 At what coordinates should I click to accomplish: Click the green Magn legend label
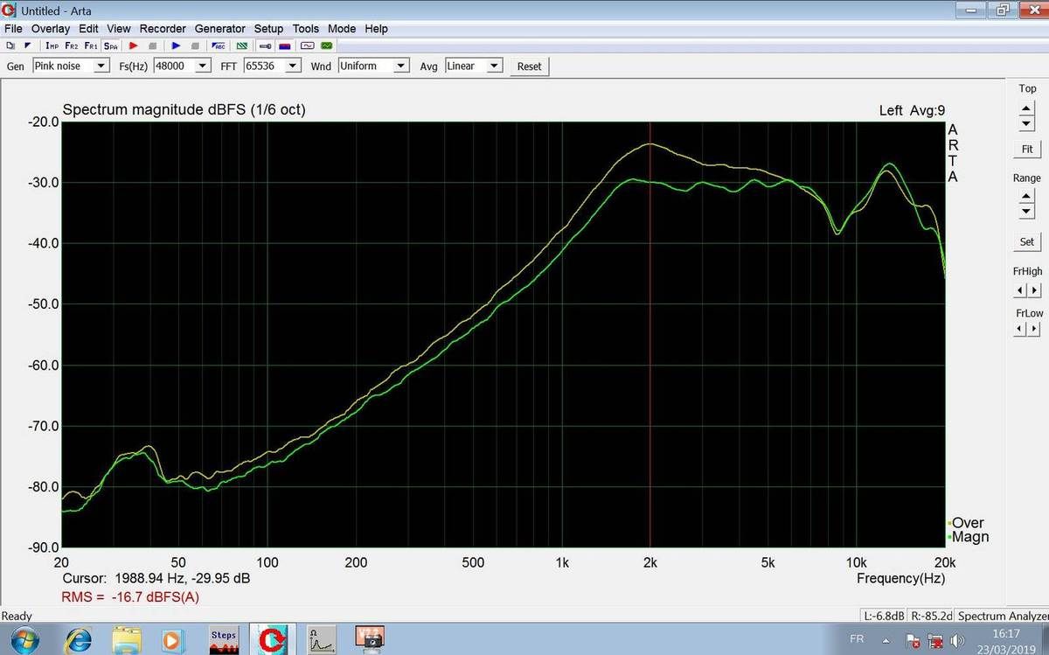pos(969,537)
